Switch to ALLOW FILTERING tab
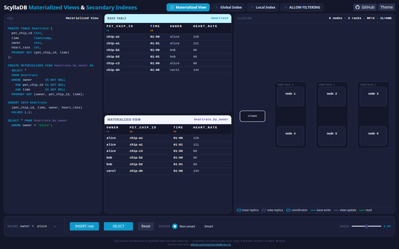This screenshot has width=399, height=249. pyautogui.click(x=302, y=7)
